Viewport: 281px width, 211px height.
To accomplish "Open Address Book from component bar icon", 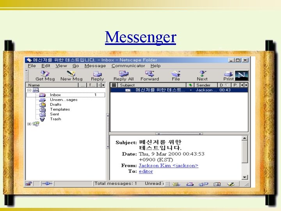I will click(217, 184).
